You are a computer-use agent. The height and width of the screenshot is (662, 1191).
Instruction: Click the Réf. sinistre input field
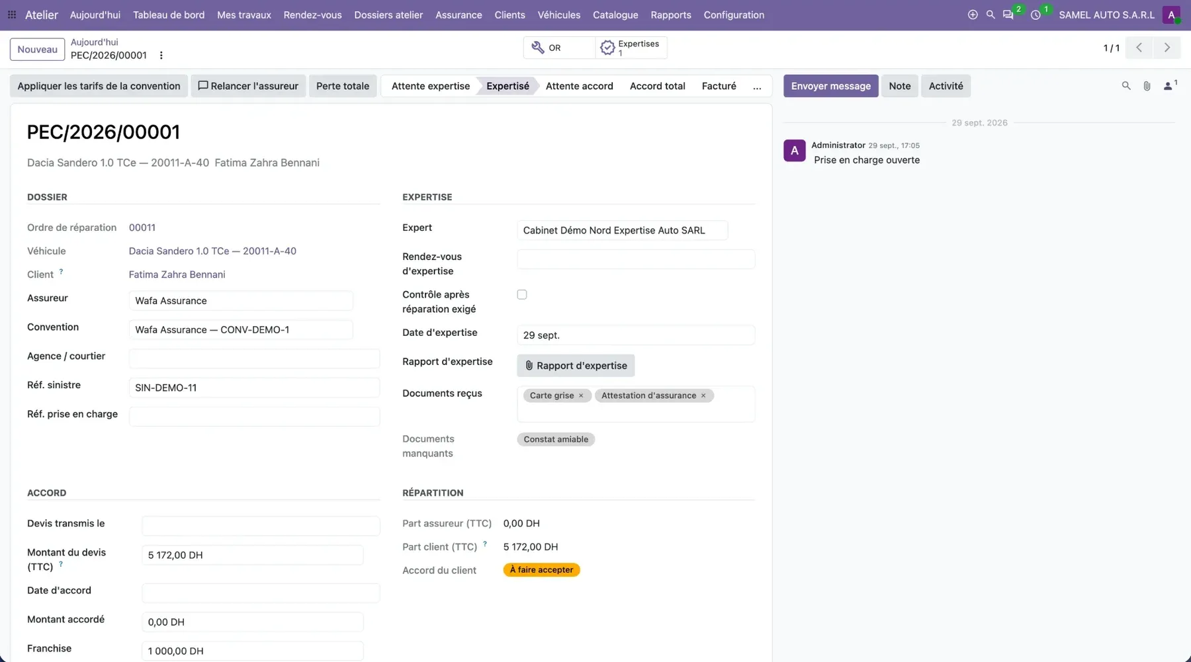254,388
